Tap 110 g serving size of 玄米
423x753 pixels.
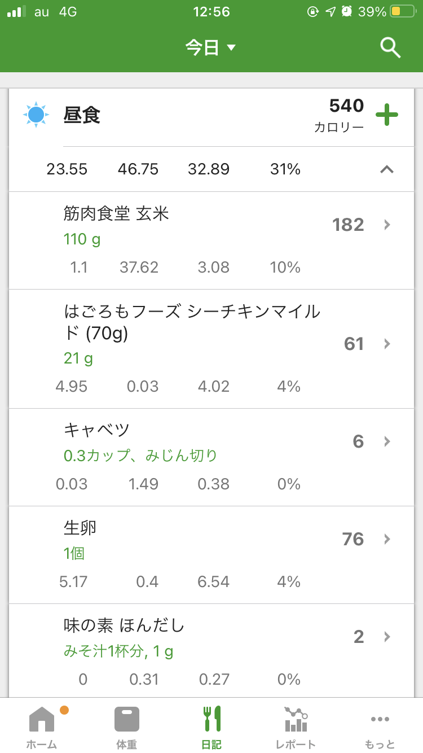point(82,239)
